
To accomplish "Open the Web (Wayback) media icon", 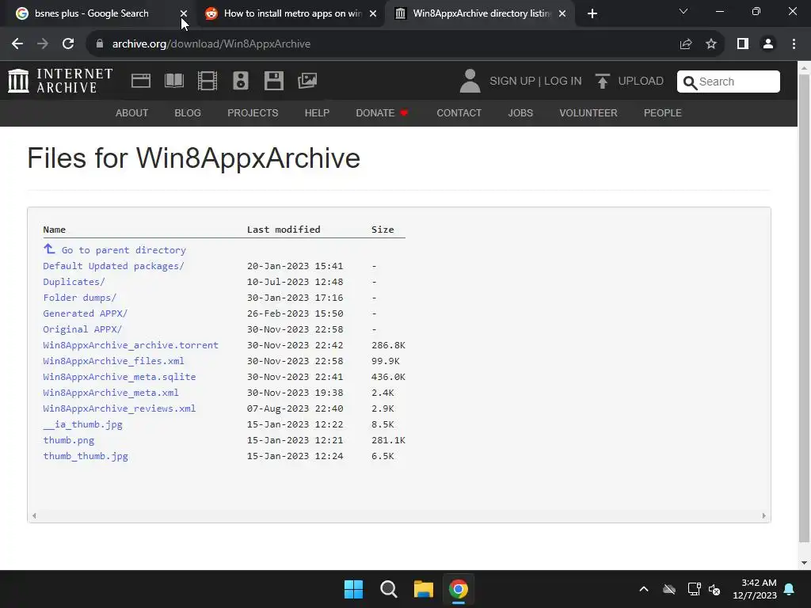I will (x=141, y=81).
